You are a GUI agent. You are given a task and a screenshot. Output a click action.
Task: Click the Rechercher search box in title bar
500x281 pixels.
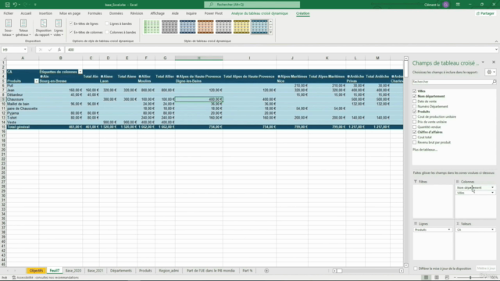click(252, 5)
